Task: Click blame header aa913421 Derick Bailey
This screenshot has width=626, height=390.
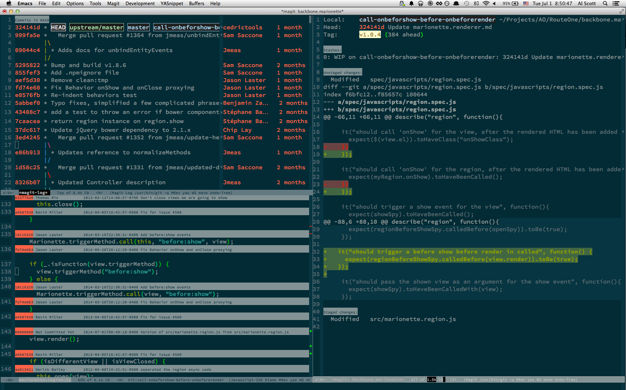Action: [x=162, y=369]
